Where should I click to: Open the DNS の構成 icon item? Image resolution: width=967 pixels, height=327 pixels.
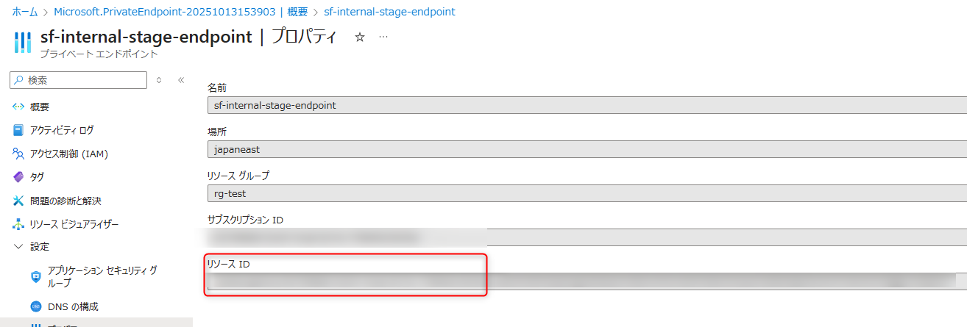35,306
